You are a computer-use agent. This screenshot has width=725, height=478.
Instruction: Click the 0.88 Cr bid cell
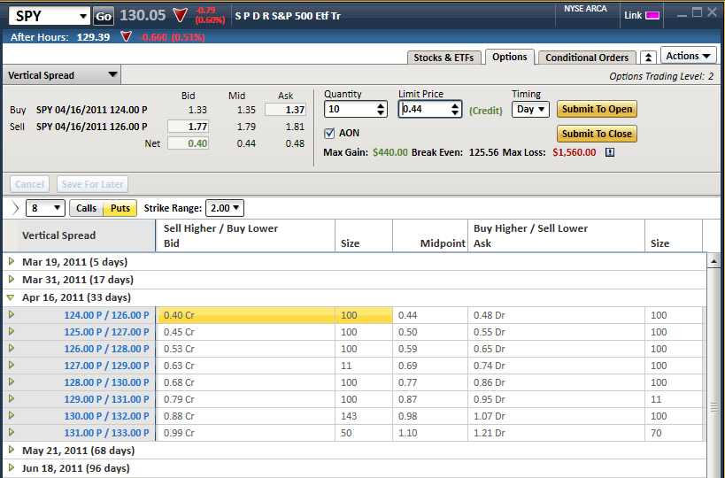[246, 416]
